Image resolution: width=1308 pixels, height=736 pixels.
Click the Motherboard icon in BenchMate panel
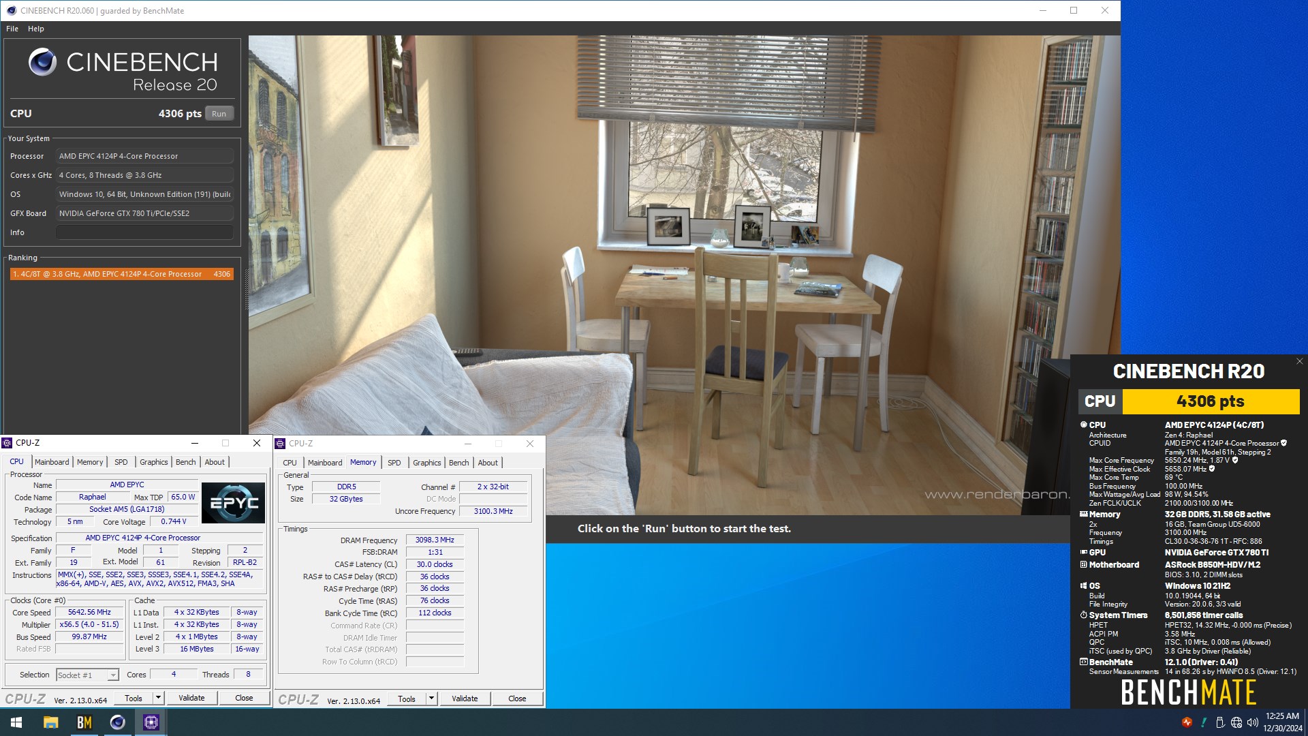pos(1083,565)
